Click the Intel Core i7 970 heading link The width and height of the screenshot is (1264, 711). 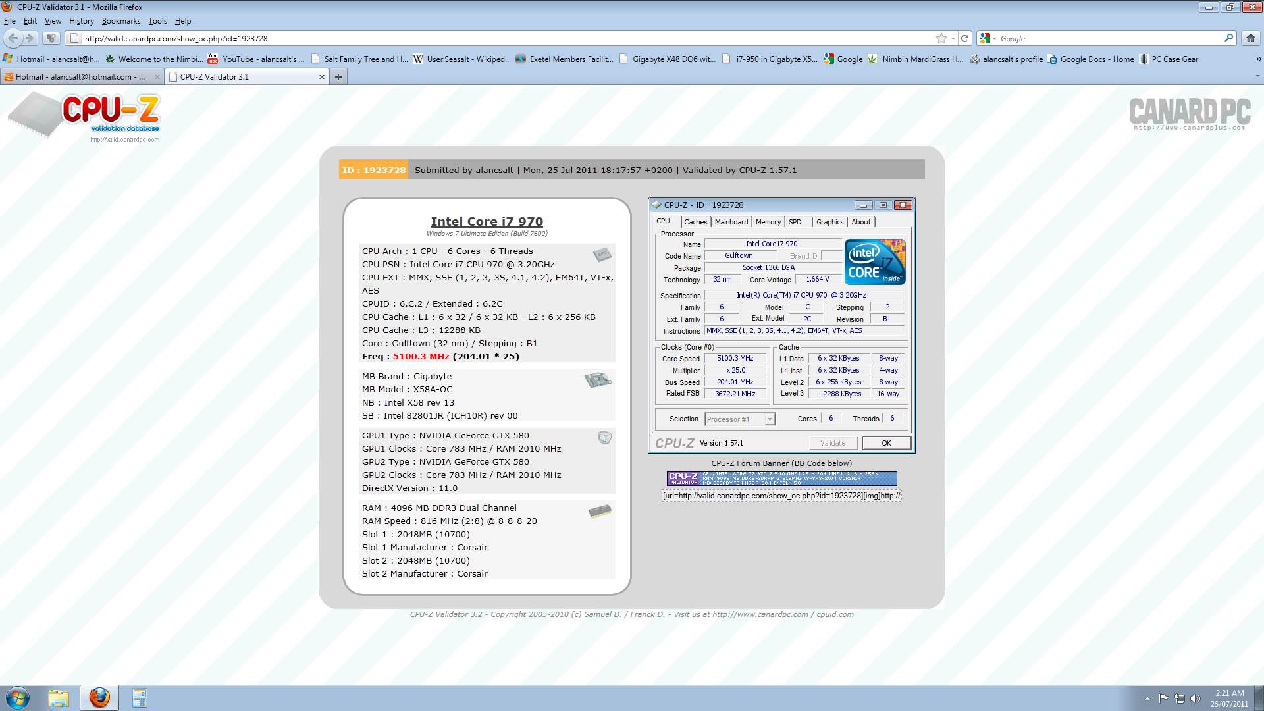pyautogui.click(x=487, y=222)
